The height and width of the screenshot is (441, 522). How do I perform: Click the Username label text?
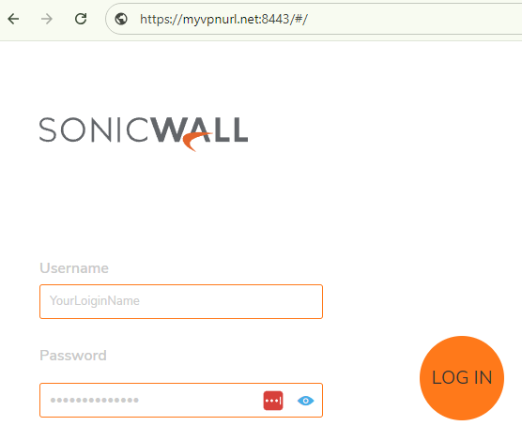click(x=74, y=268)
